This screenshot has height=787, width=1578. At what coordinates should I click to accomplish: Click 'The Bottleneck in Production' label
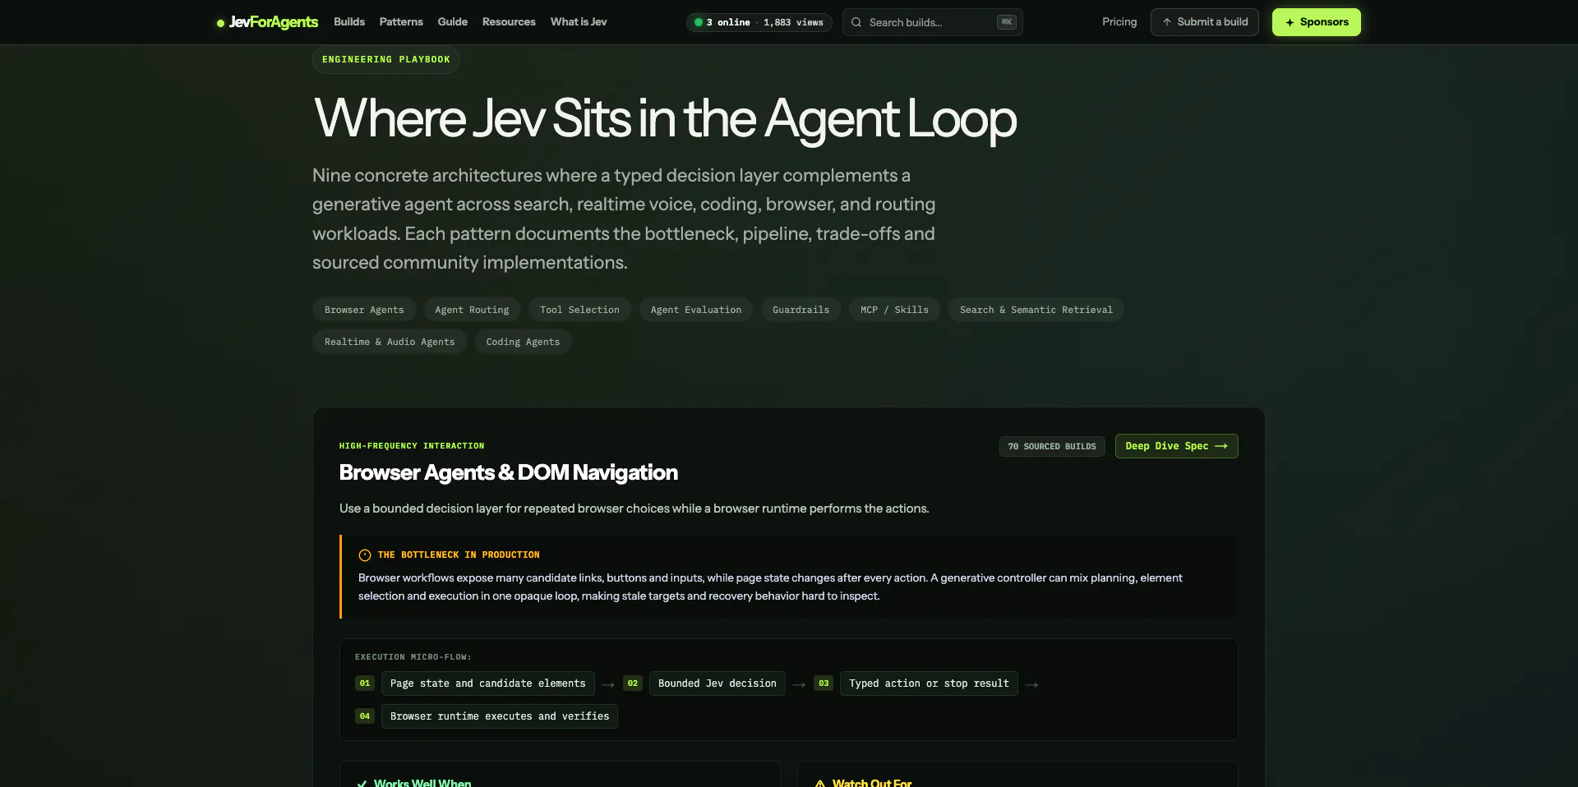[x=459, y=555]
